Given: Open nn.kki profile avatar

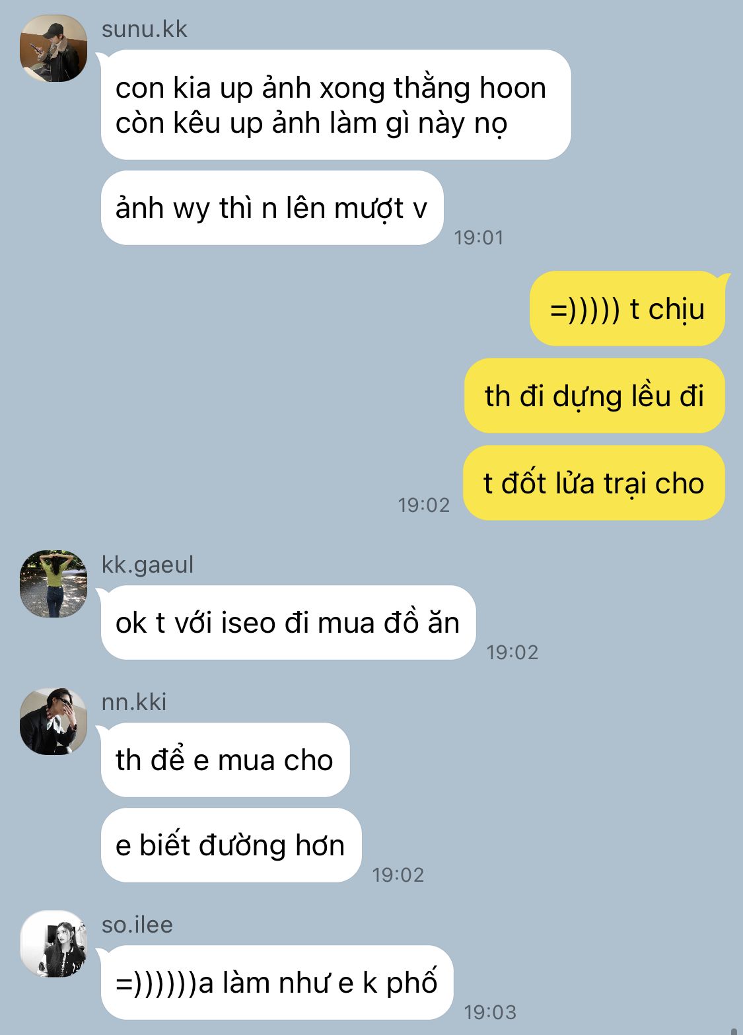Looking at the screenshot, I should pos(53,721).
